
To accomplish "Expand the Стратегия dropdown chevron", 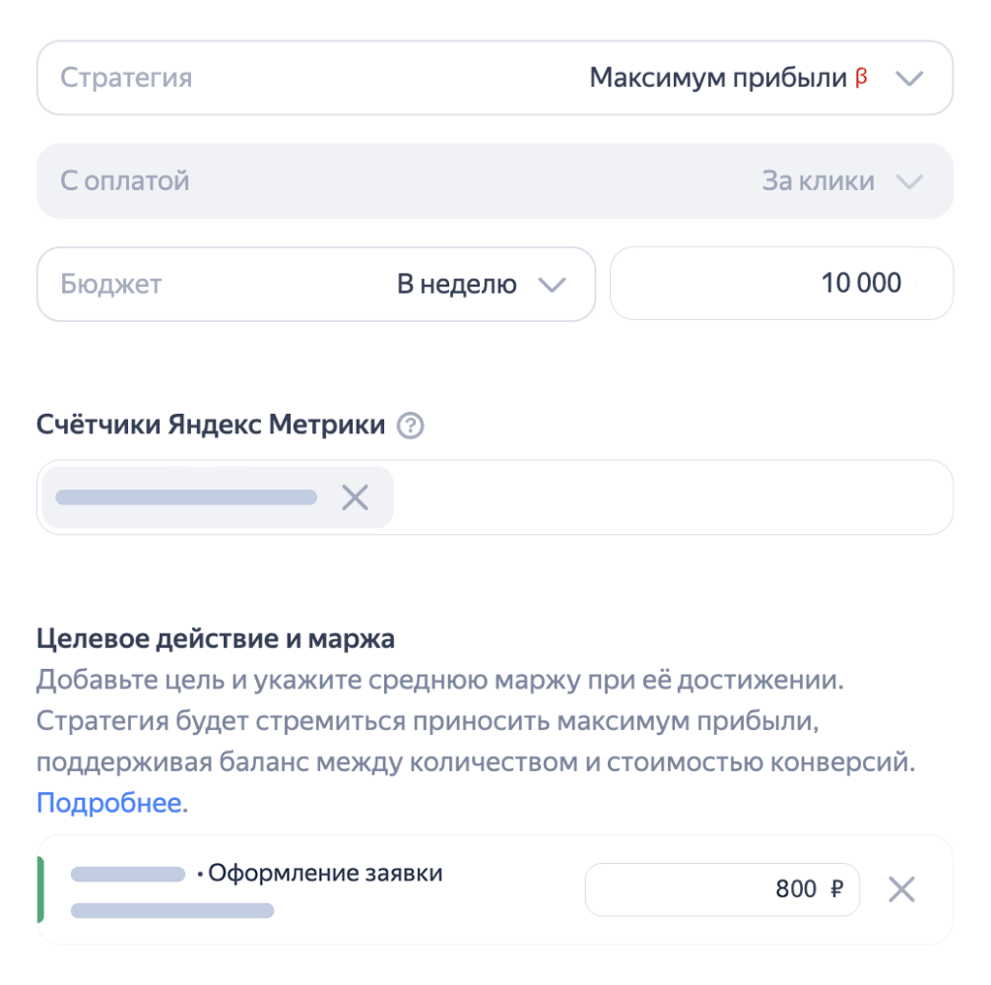I will click(908, 79).
